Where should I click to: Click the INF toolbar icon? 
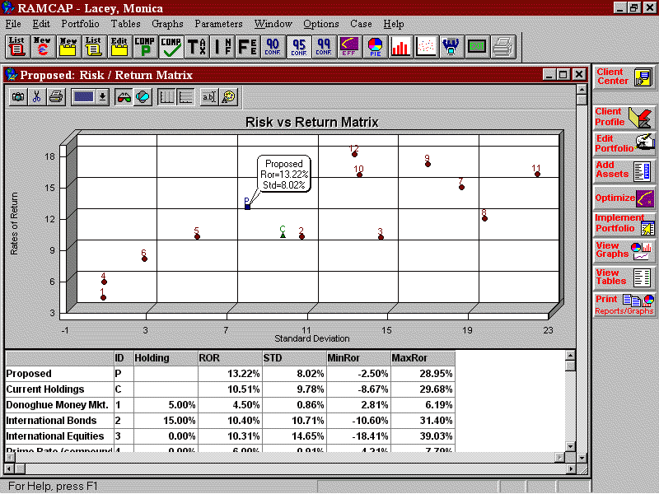tap(222, 47)
